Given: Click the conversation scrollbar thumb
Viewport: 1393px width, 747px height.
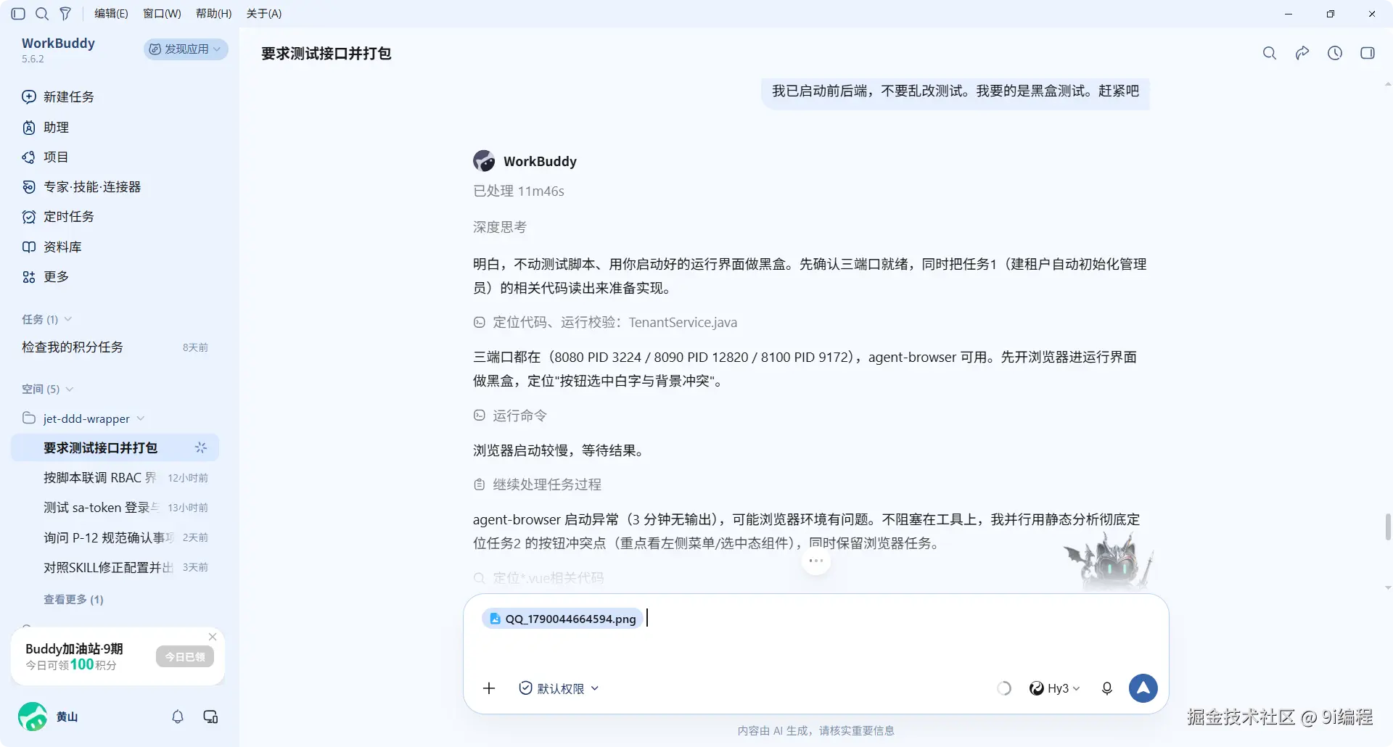Looking at the screenshot, I should coord(1388,527).
